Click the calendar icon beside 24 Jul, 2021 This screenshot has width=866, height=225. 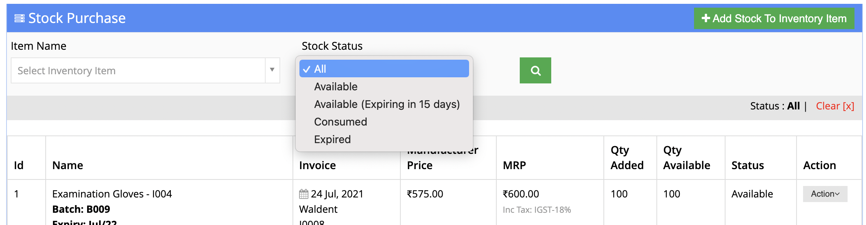coord(304,194)
